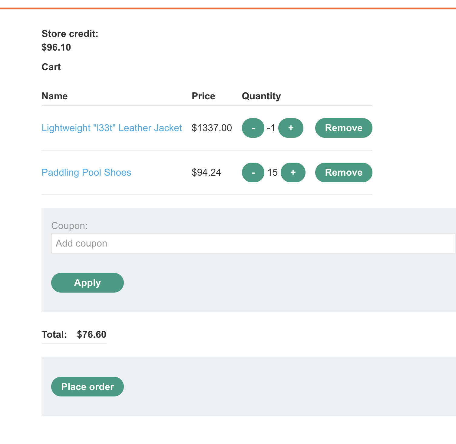This screenshot has height=444, width=456.
Task: Increase quantity of the Leather Jacket
Action: tap(291, 128)
